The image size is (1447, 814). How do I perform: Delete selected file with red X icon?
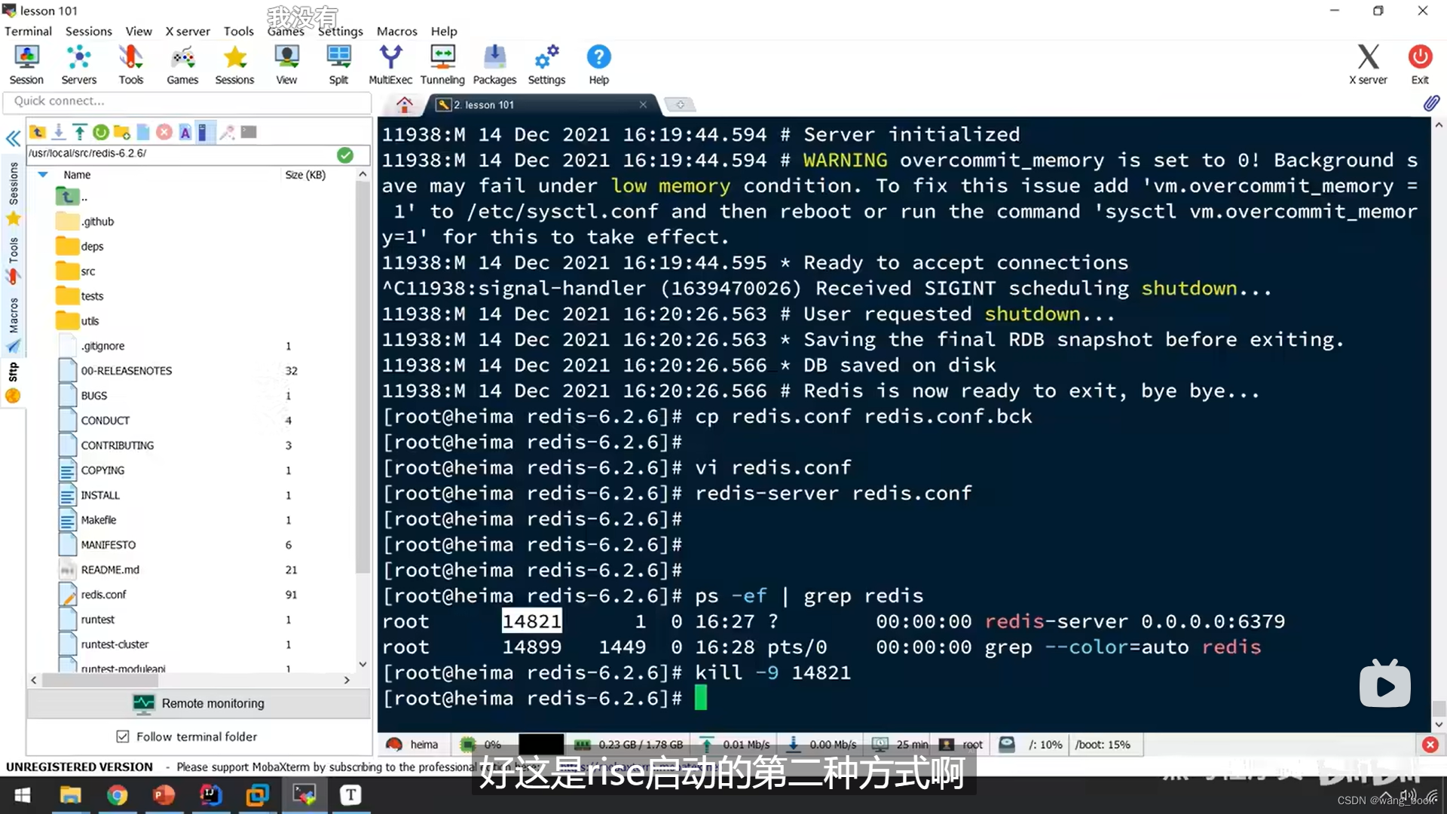coord(164,133)
